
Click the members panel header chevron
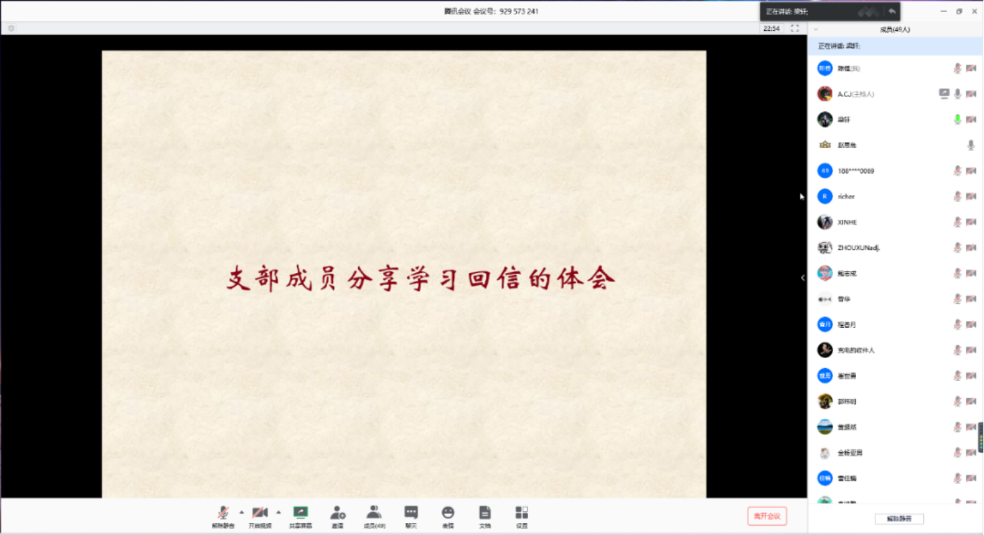coord(816,29)
